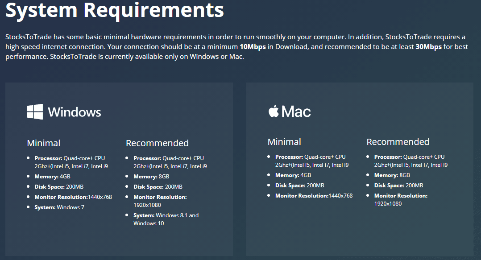Viewport: 481px width, 260px height.
Task: Click "1920x1080" resolution under Windows Recommended
Action: (x=147, y=205)
